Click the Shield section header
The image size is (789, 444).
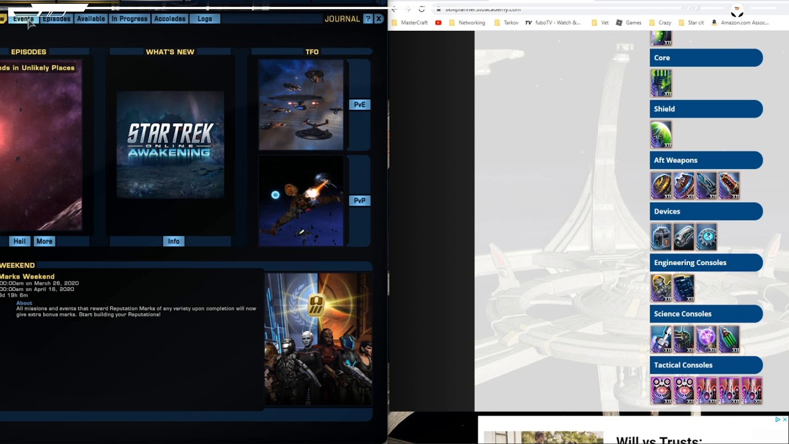point(706,109)
